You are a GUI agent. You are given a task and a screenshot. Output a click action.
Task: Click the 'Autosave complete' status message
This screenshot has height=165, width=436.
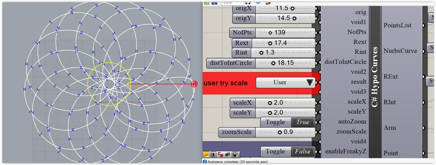(238, 162)
